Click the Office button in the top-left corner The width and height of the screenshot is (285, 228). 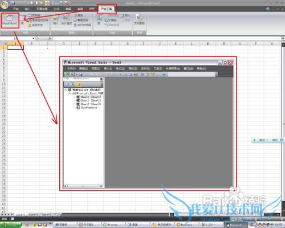click(4, 5)
